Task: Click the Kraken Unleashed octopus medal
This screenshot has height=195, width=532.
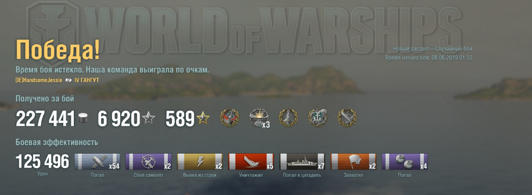Action: pyautogui.click(x=318, y=118)
